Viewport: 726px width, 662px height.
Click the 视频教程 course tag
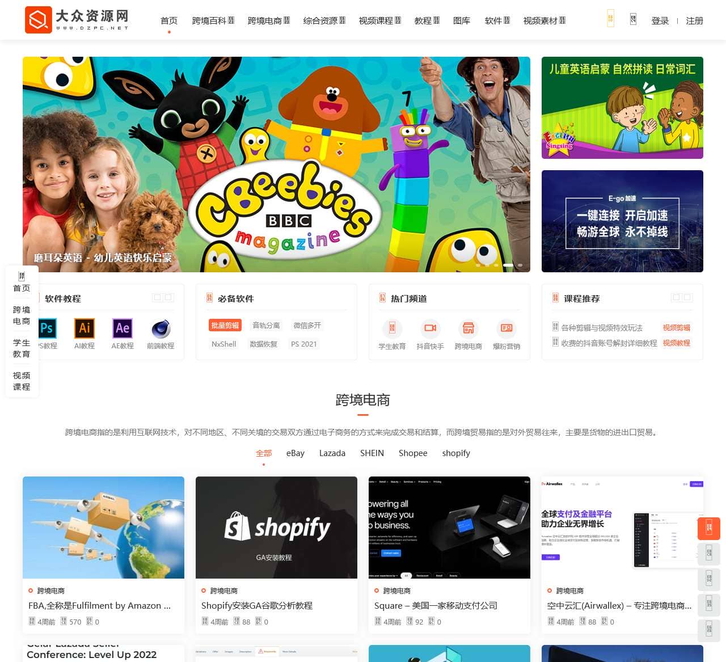(677, 343)
